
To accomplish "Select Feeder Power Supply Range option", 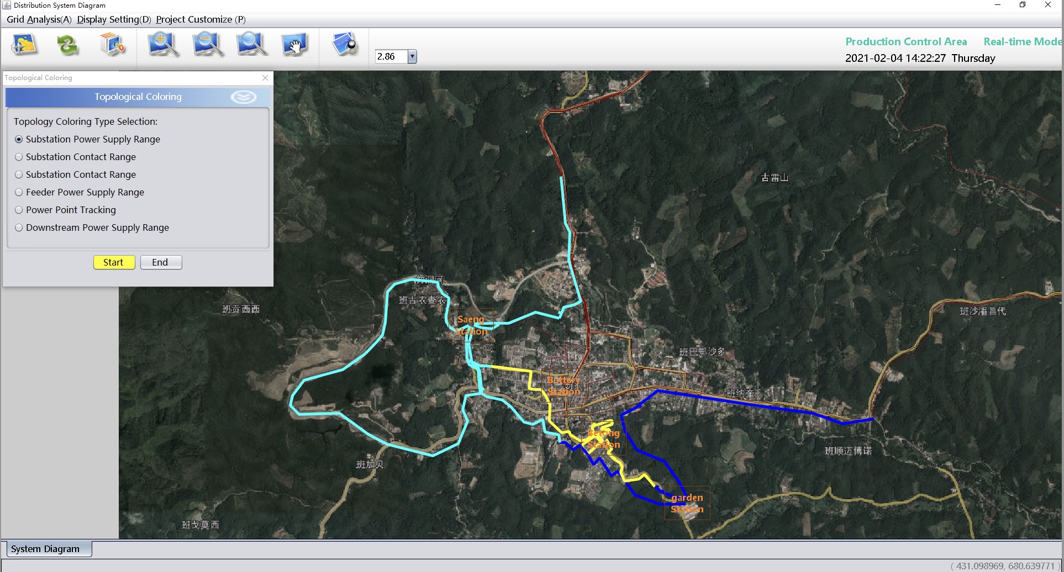I will (19, 192).
